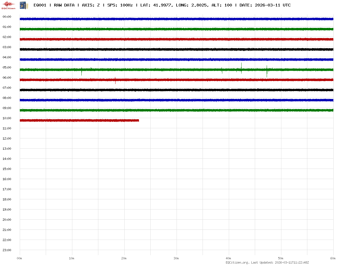This screenshot has height=265, width=339.
Task: Click the EQCitizen.org footer link text
Action: [238, 262]
